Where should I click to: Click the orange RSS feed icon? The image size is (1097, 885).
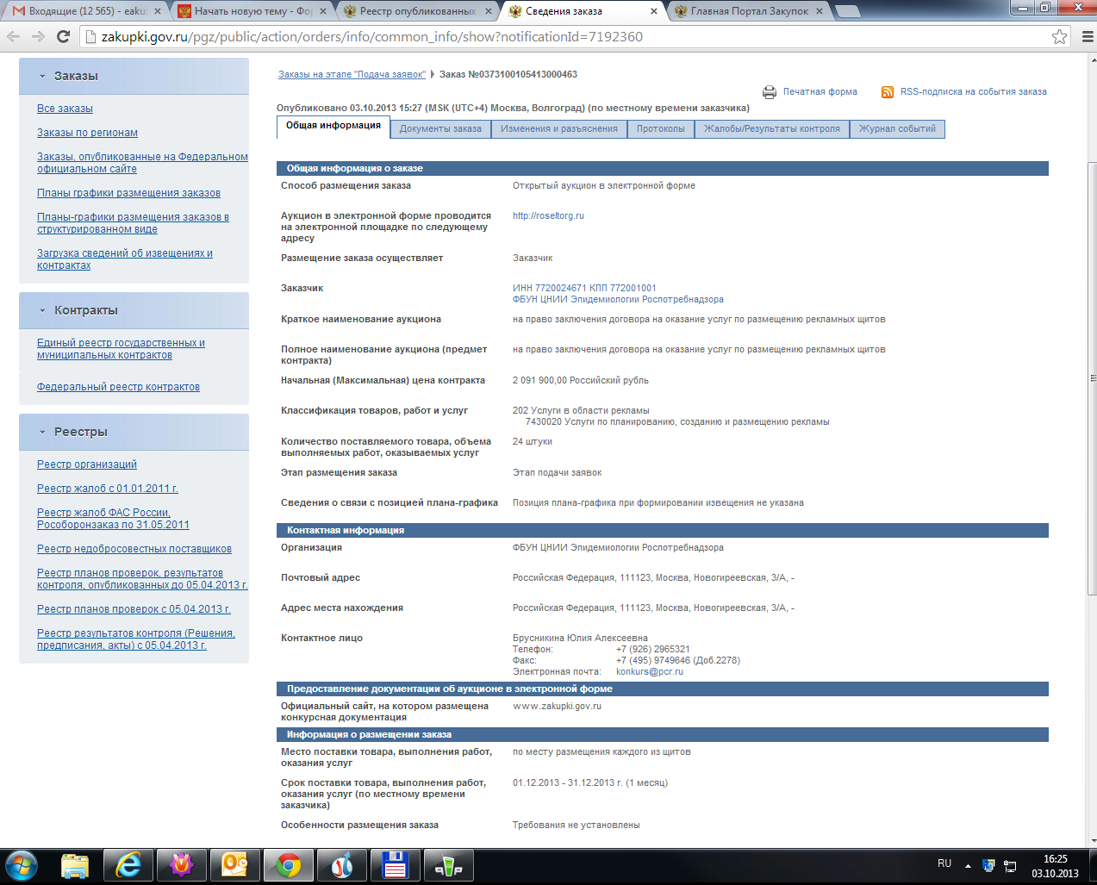(x=887, y=92)
